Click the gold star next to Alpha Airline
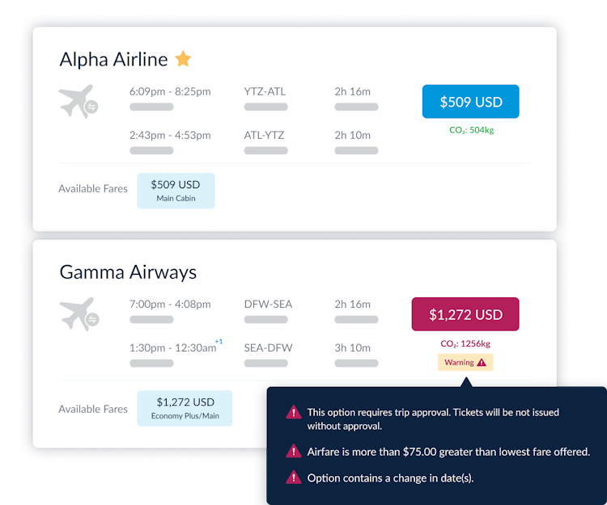607x505 pixels. point(183,59)
